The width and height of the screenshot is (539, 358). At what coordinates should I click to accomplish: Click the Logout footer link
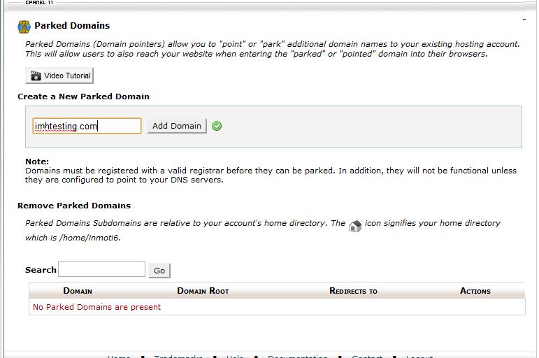419,356
